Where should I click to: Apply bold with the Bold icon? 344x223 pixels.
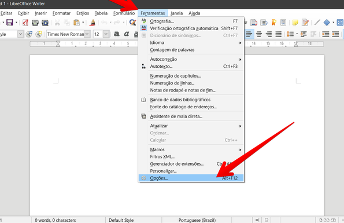116,34
